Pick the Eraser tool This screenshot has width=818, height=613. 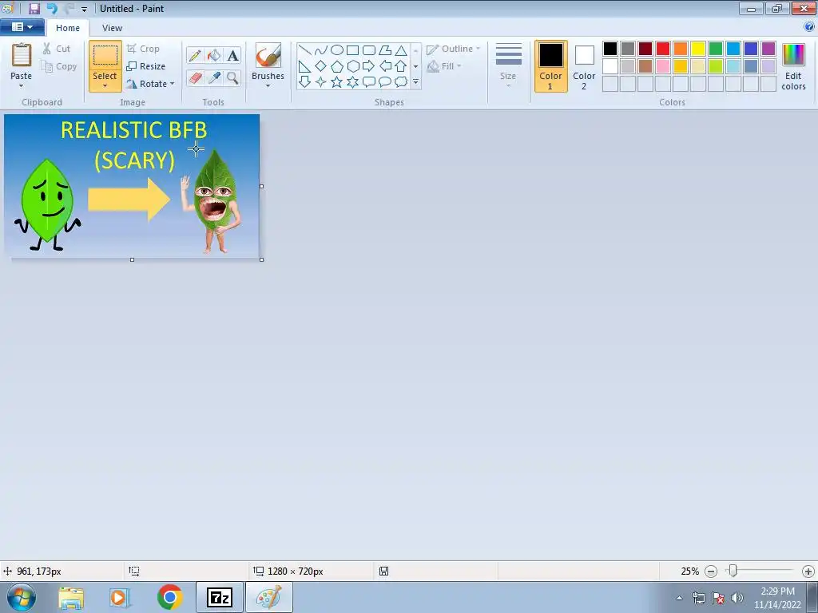click(x=195, y=78)
